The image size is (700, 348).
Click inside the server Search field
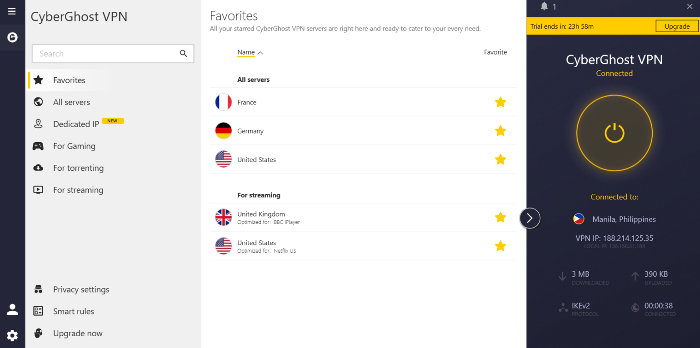tap(105, 53)
